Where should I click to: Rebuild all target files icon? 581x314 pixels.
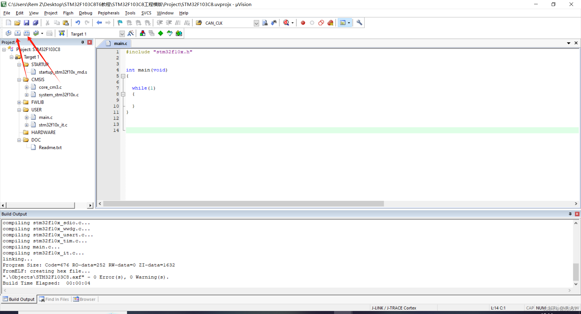point(27,33)
